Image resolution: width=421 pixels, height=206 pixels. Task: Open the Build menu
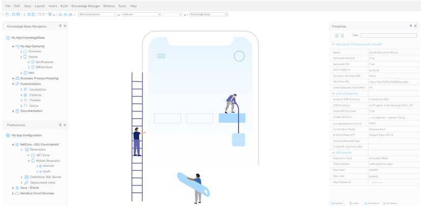(64, 6)
